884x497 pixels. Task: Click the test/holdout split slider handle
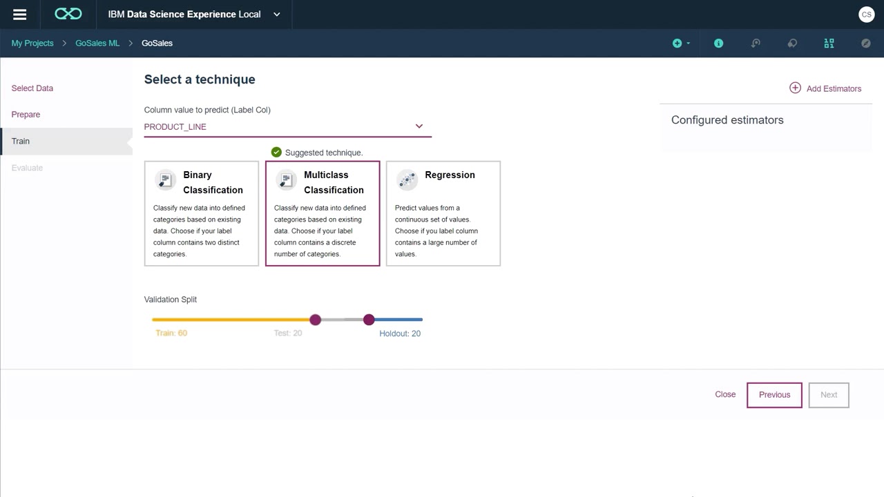tap(369, 320)
